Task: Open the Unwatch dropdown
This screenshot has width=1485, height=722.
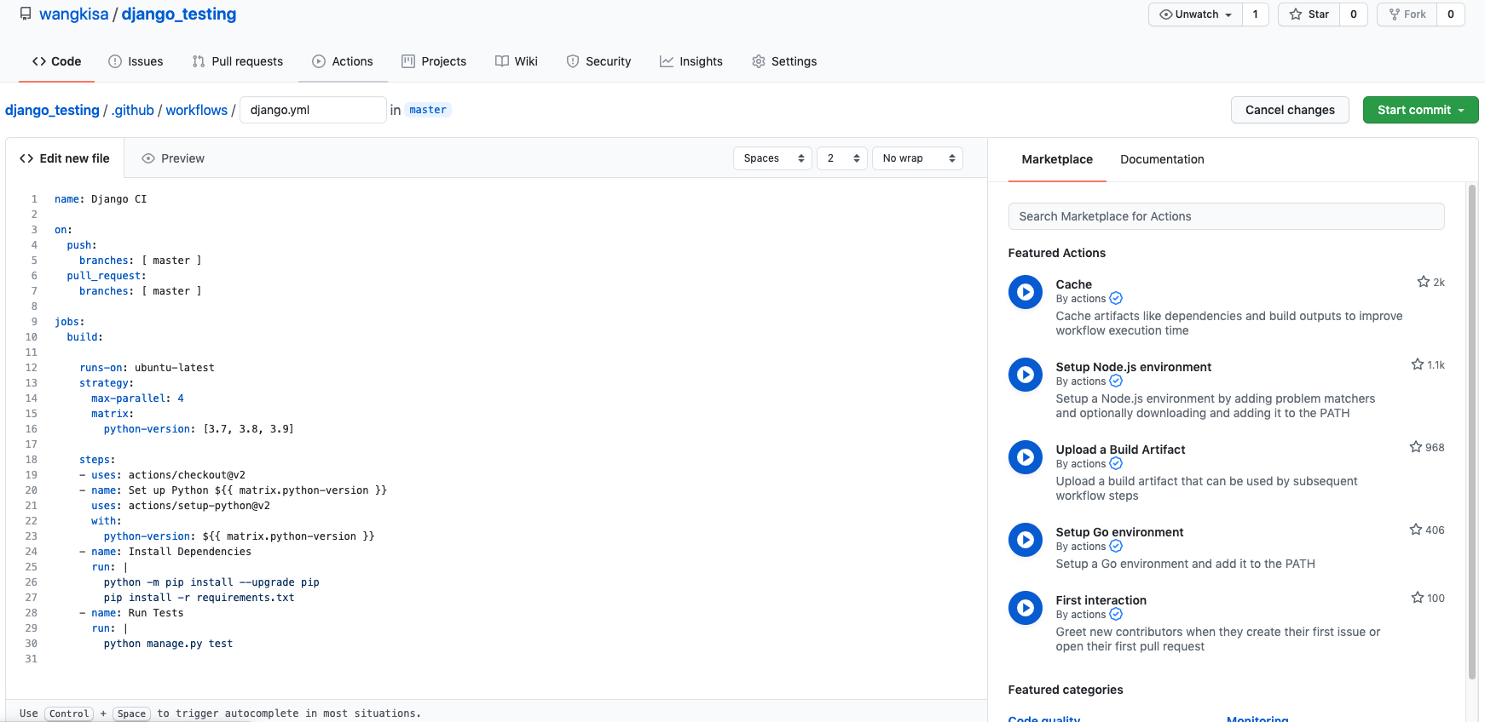Action: click(1195, 14)
